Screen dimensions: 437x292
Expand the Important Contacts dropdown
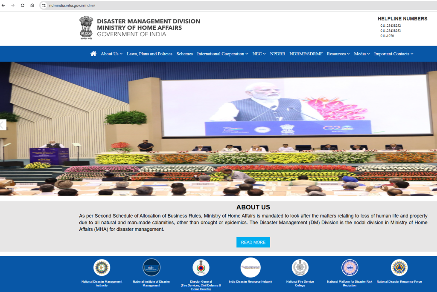[x=393, y=54]
